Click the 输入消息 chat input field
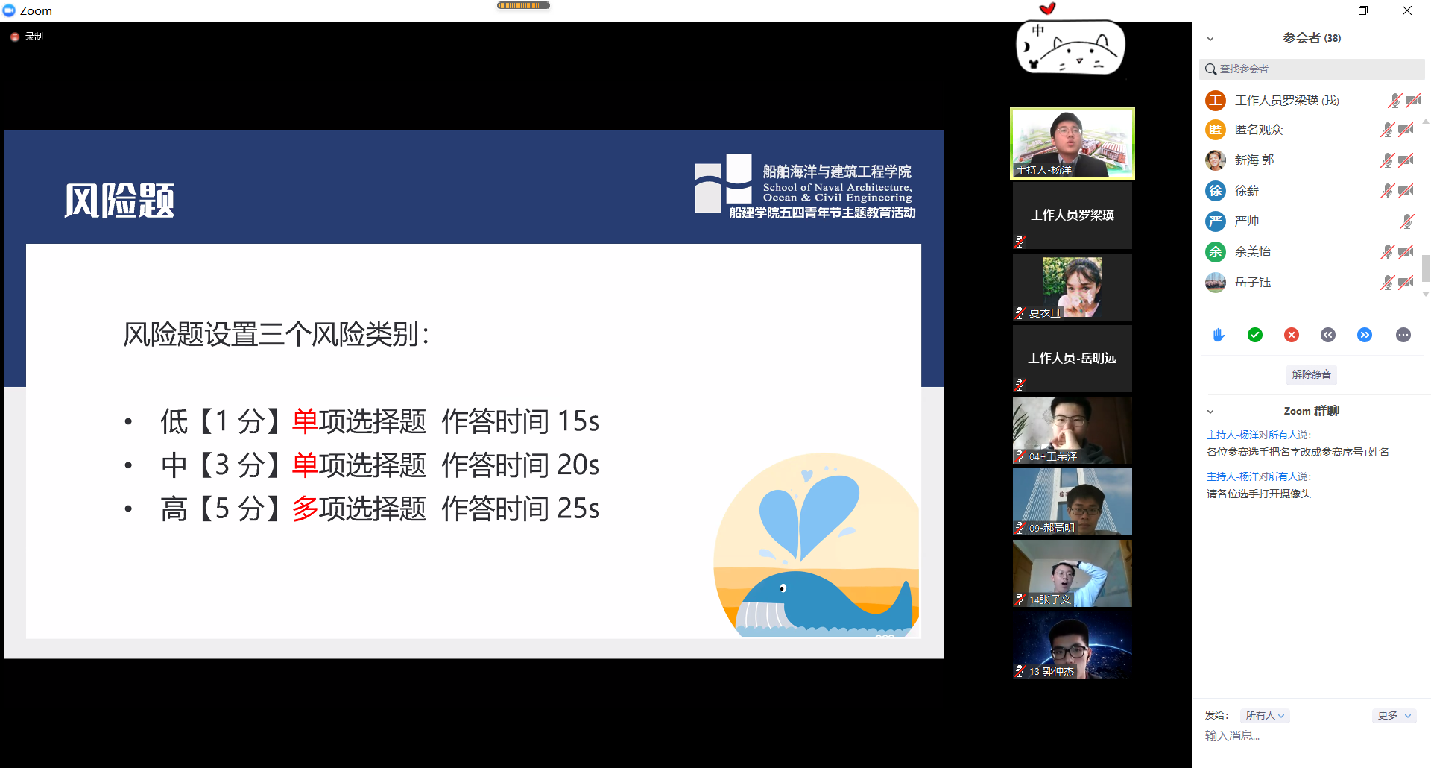Screen dimensions: 1431x768 tap(1267, 735)
